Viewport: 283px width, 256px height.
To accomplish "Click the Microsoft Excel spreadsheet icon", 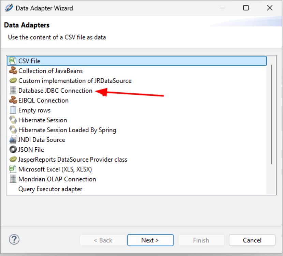I will click(x=13, y=169).
